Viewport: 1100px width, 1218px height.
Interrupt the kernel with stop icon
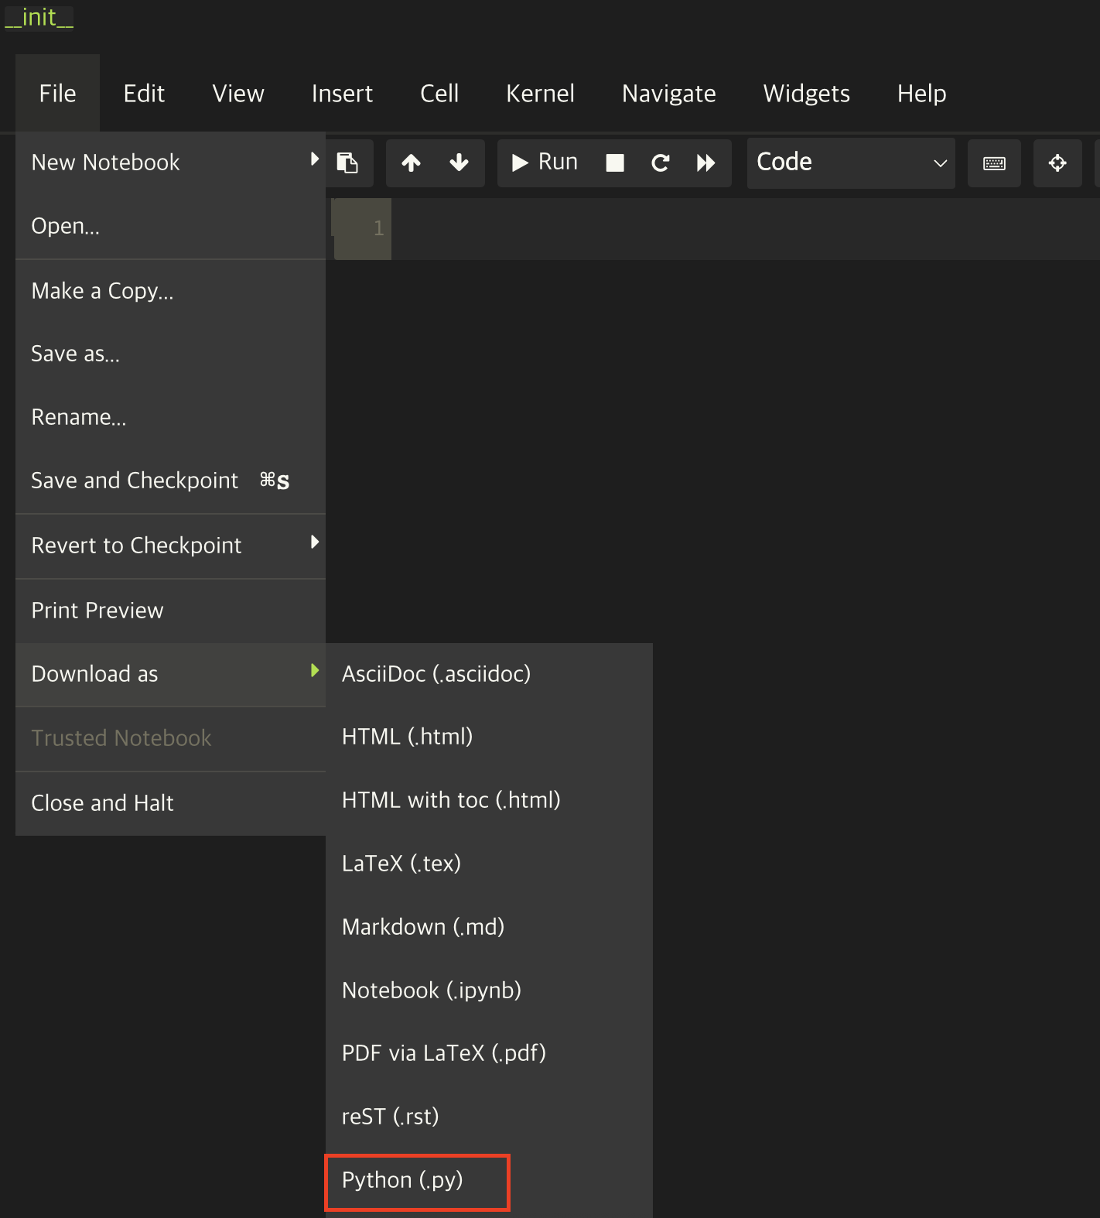click(x=615, y=163)
